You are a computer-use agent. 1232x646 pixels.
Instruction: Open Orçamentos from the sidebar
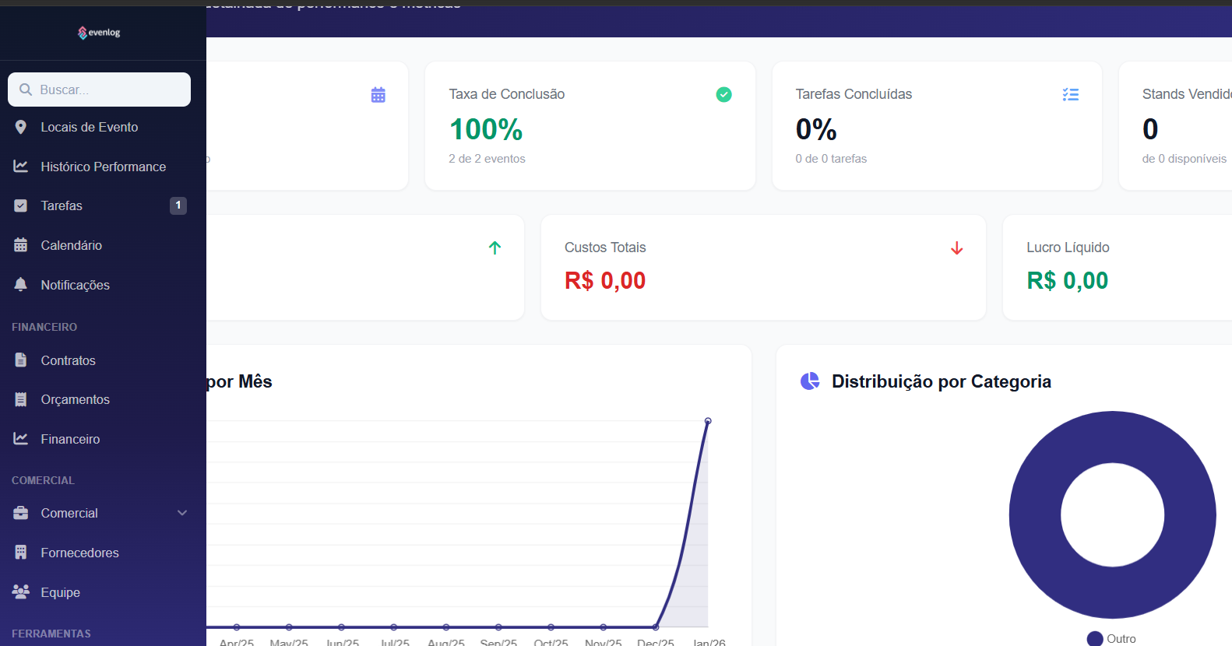click(x=75, y=399)
